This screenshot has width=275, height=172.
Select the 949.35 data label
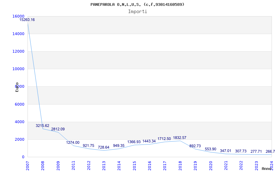119,145
